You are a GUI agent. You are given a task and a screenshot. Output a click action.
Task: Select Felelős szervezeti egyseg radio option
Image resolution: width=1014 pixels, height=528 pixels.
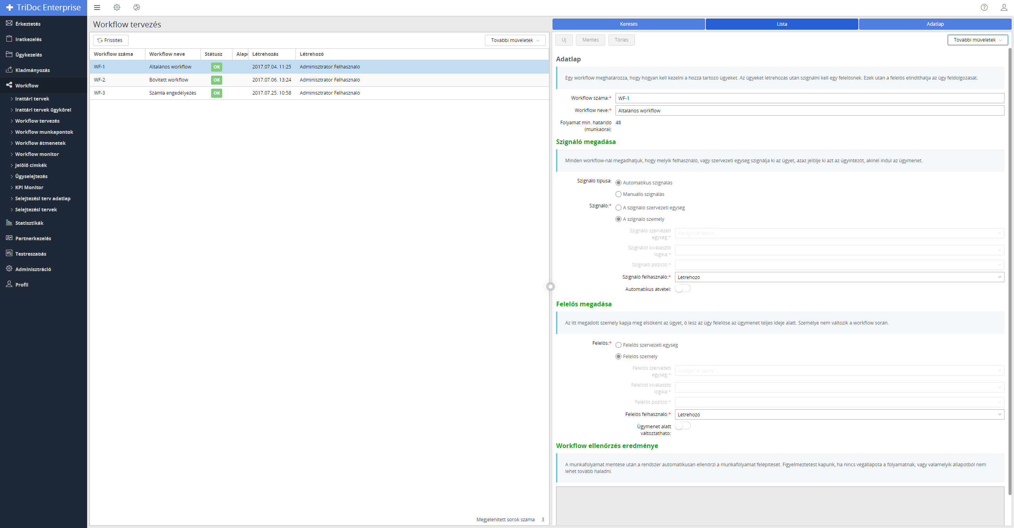(618, 345)
